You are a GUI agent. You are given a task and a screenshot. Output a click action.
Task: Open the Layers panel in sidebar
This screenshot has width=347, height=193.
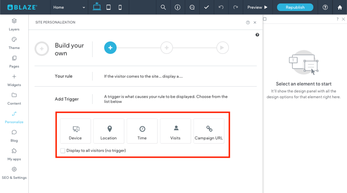(14, 25)
